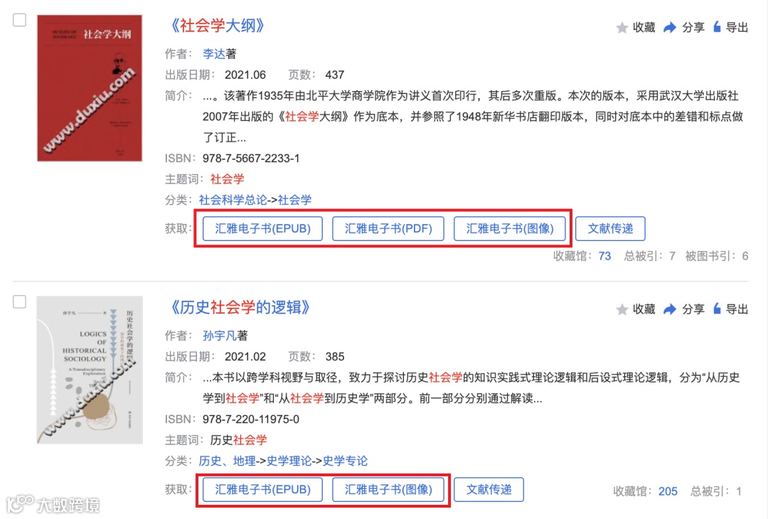Click 汇雅电子书(图像) for 历史社会学的逻辑
The height and width of the screenshot is (519, 768).
coord(388,490)
